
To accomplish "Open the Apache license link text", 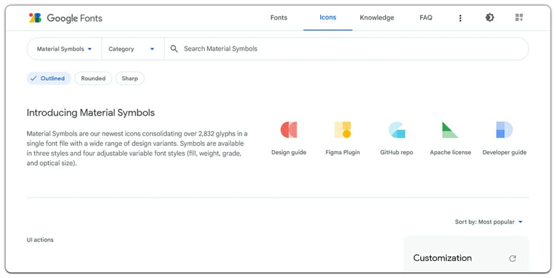I will [450, 152].
